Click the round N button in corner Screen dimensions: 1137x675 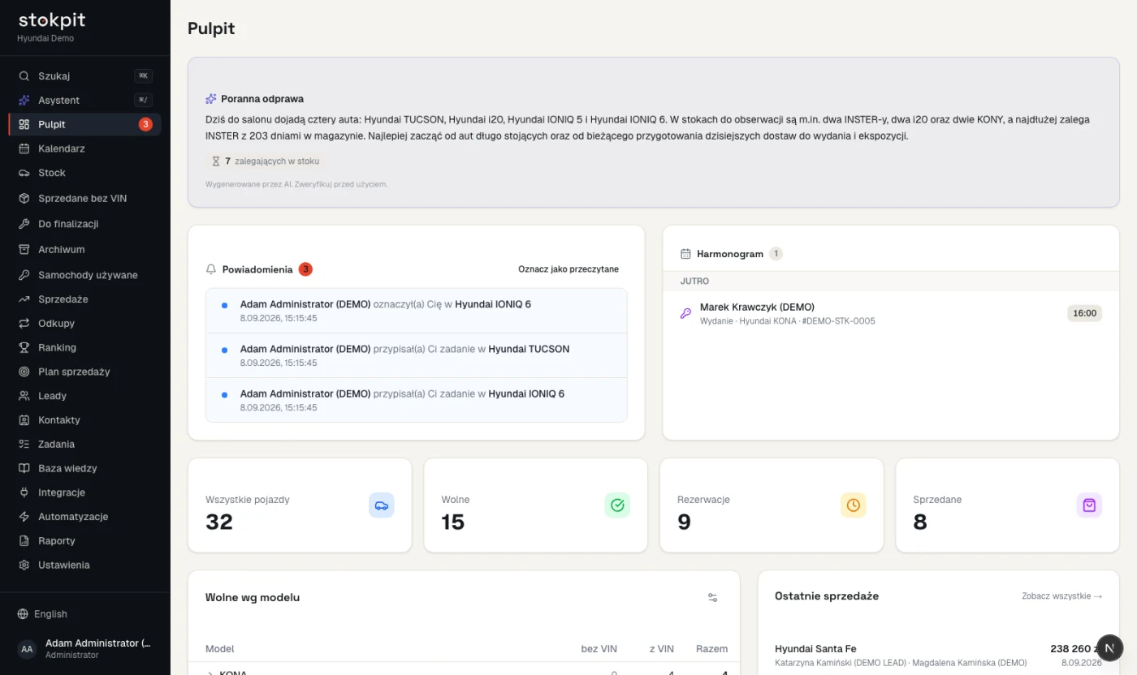tap(1109, 647)
